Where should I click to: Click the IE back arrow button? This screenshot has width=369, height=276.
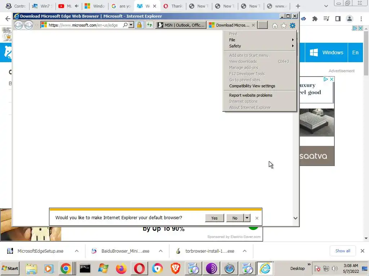pyautogui.click(x=19, y=25)
